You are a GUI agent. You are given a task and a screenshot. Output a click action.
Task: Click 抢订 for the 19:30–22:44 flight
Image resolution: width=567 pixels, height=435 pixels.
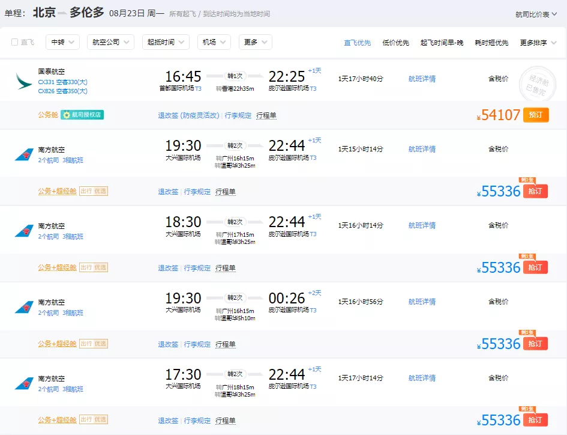coord(535,191)
